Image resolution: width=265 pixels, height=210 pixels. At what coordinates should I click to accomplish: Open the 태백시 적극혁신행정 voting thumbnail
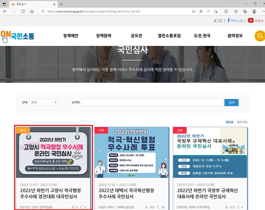tap(131, 152)
